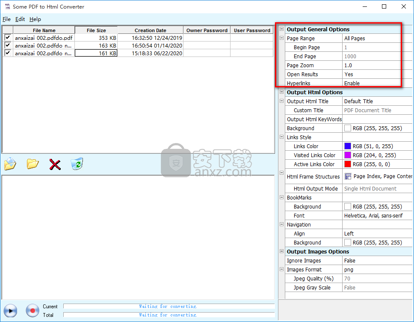Sort by File Name column header

point(44,30)
